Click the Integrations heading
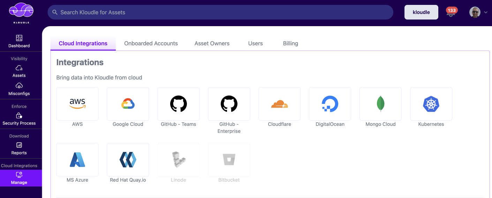Viewport: 492px width, 198px height. tap(80, 62)
